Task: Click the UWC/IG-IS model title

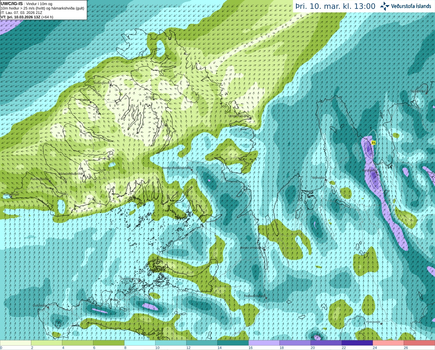Action: coord(12,4)
